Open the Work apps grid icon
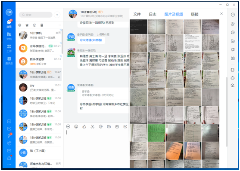The width and height of the screenshot is (240, 171). tap(9, 48)
